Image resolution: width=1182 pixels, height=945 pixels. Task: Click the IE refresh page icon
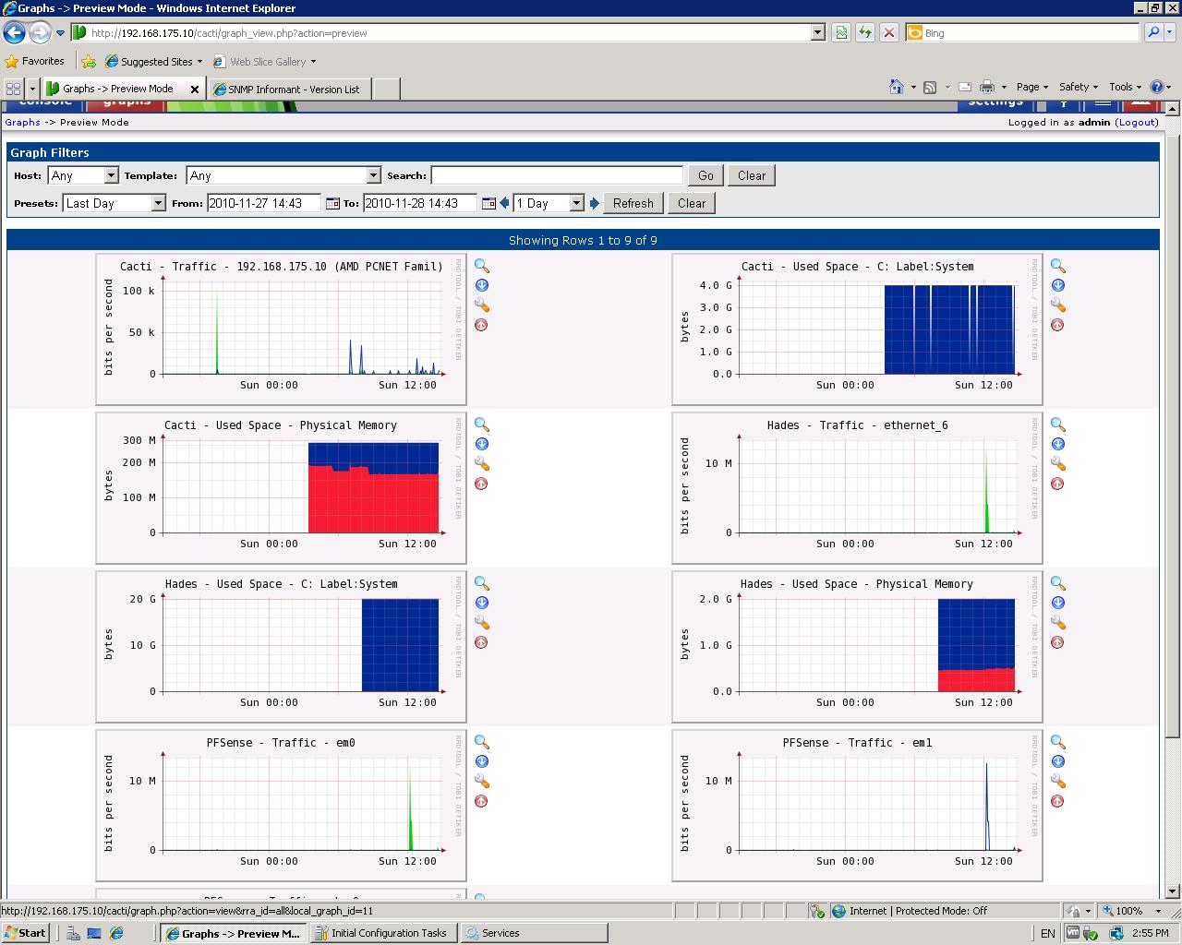tap(864, 32)
